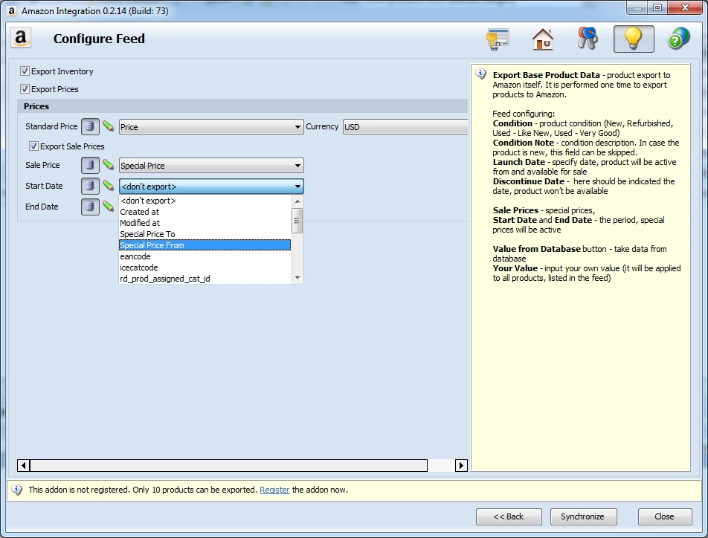This screenshot has height=538, width=708.
Task: Open the Sale Price dropdown showing Special Price
Action: coord(211,166)
